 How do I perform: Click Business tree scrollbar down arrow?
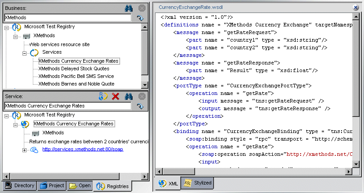(145, 85)
